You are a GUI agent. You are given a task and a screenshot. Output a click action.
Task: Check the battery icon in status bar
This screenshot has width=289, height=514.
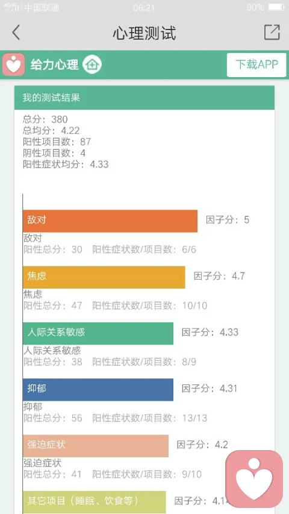point(276,7)
